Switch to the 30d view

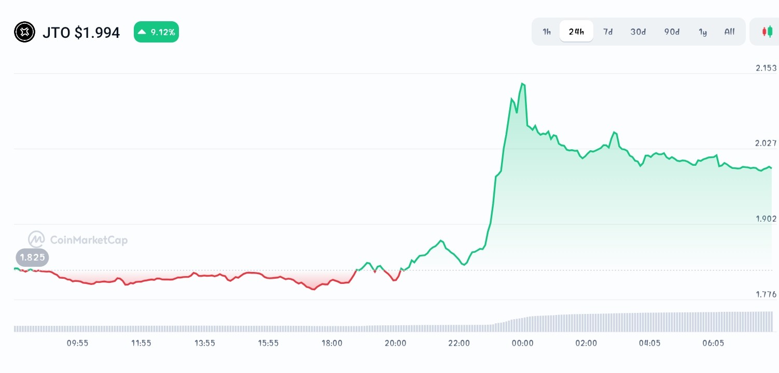click(x=637, y=32)
